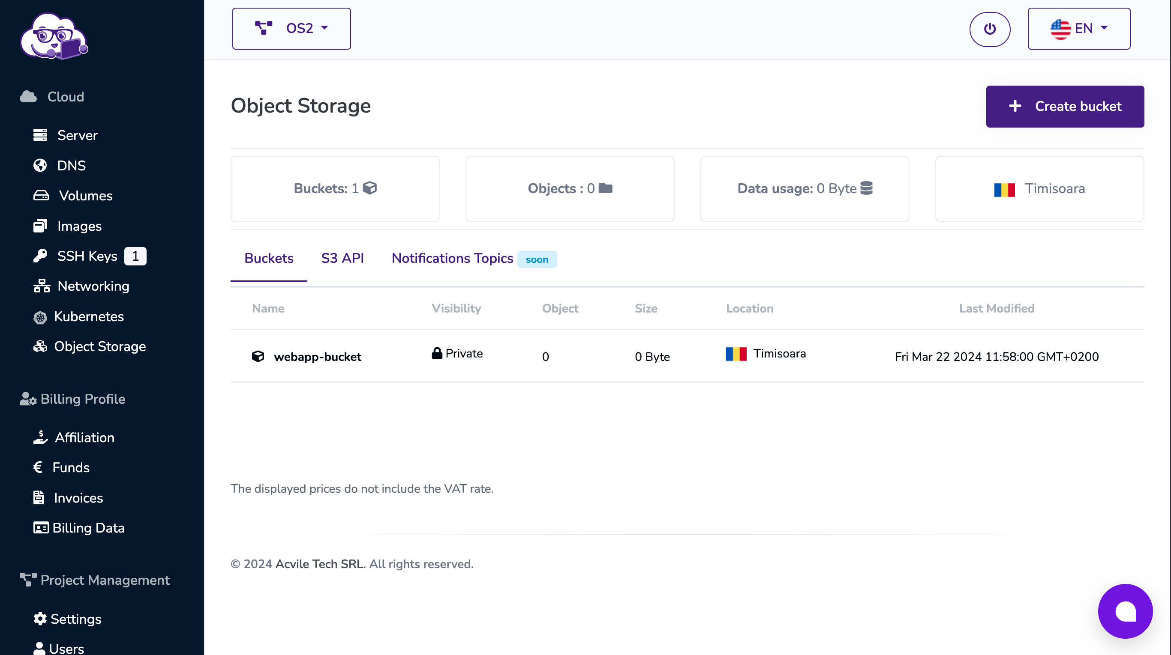Navigate to Volumes page
Screen dimensions: 1171x655
(x=85, y=196)
